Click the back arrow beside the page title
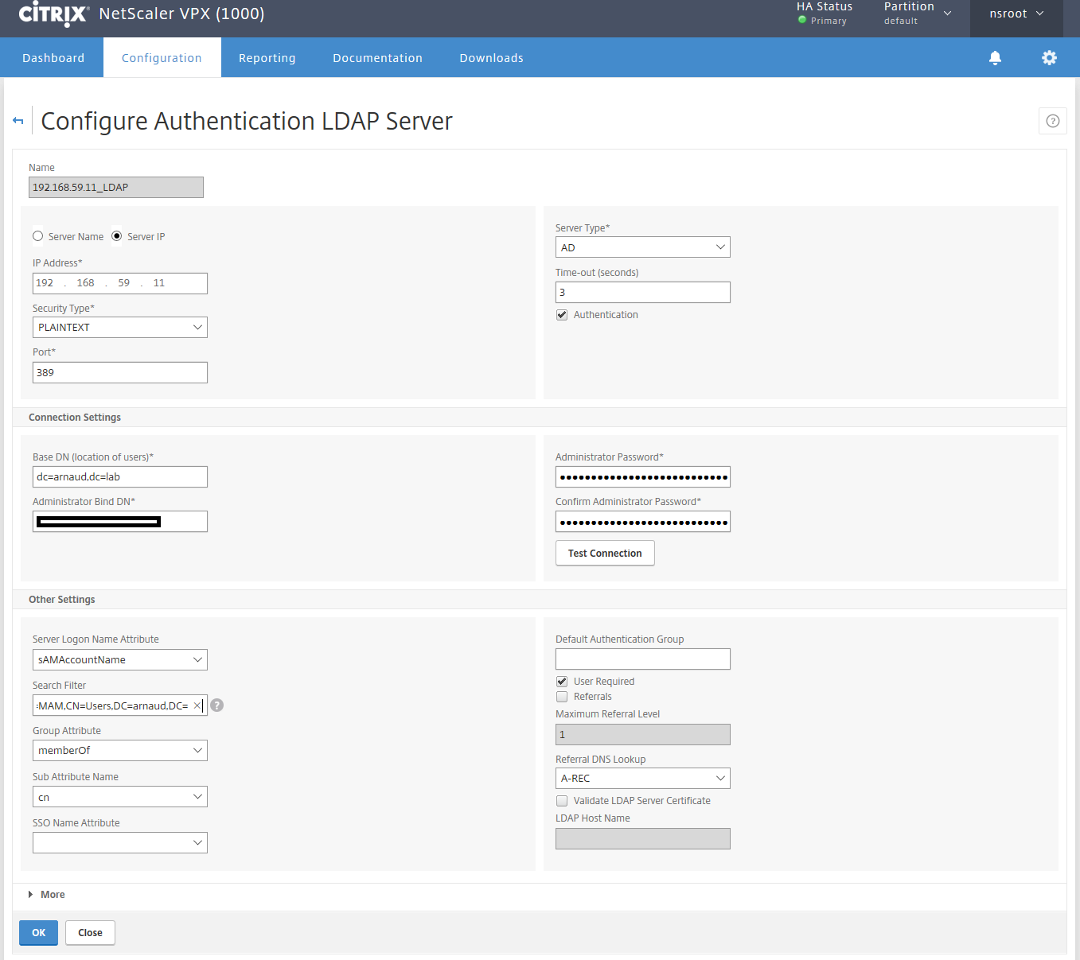This screenshot has width=1080, height=960. (x=18, y=121)
